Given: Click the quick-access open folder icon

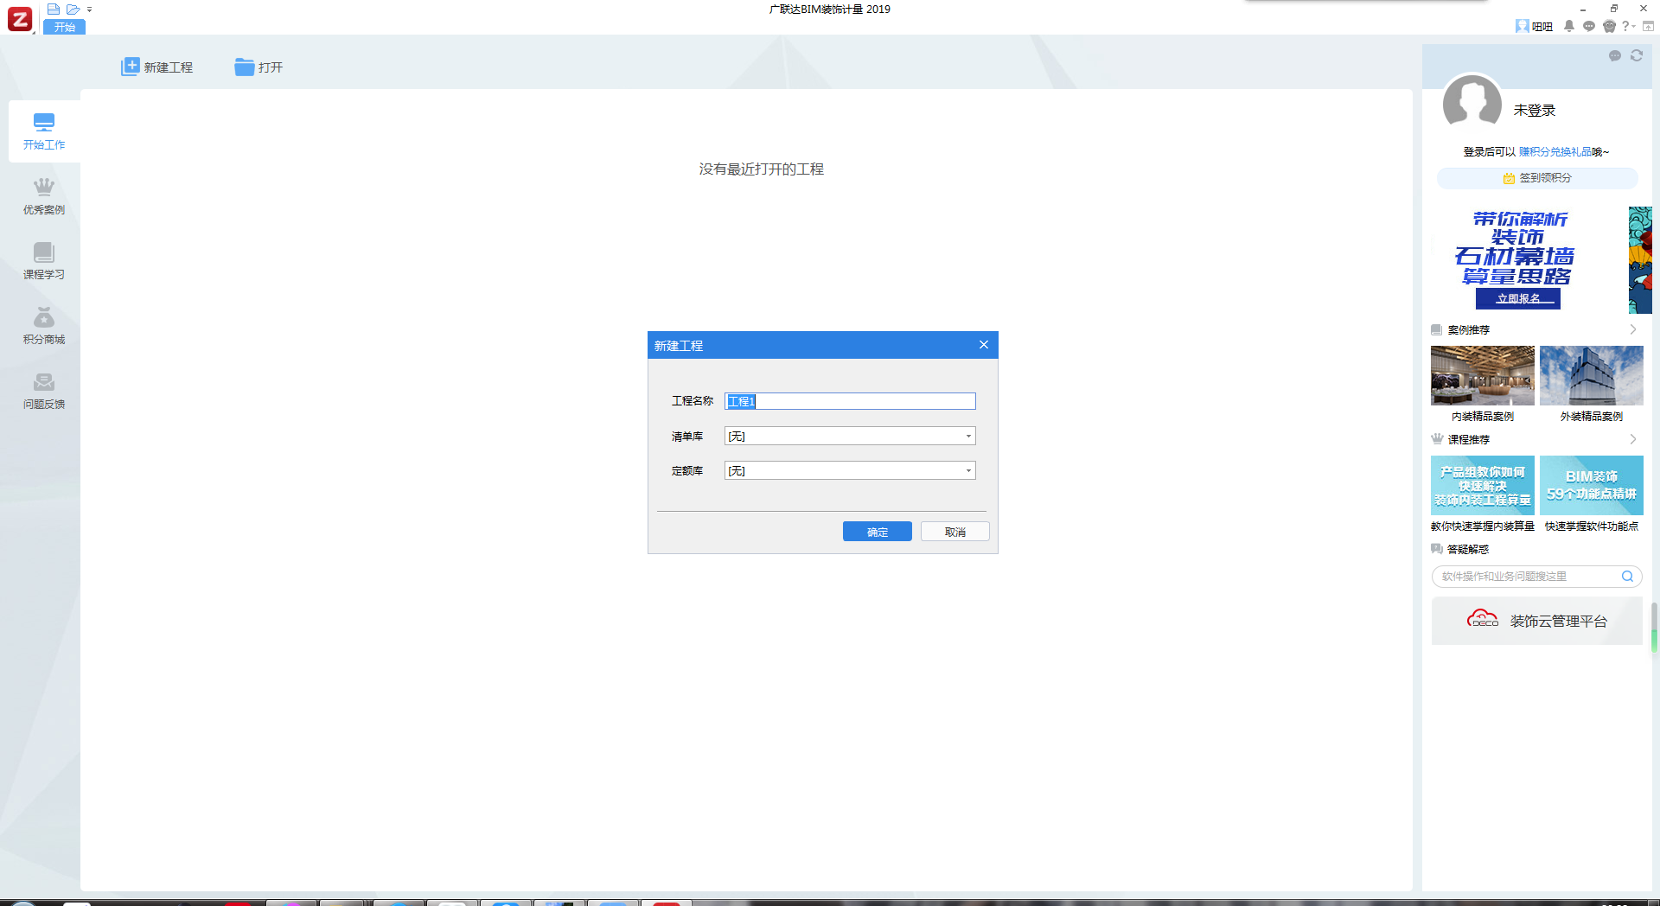Looking at the screenshot, I should (x=73, y=10).
